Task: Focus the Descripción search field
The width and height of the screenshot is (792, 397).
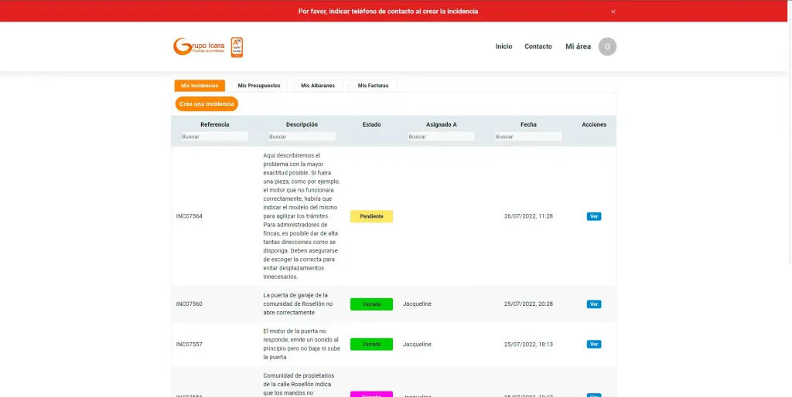Action: click(x=302, y=137)
